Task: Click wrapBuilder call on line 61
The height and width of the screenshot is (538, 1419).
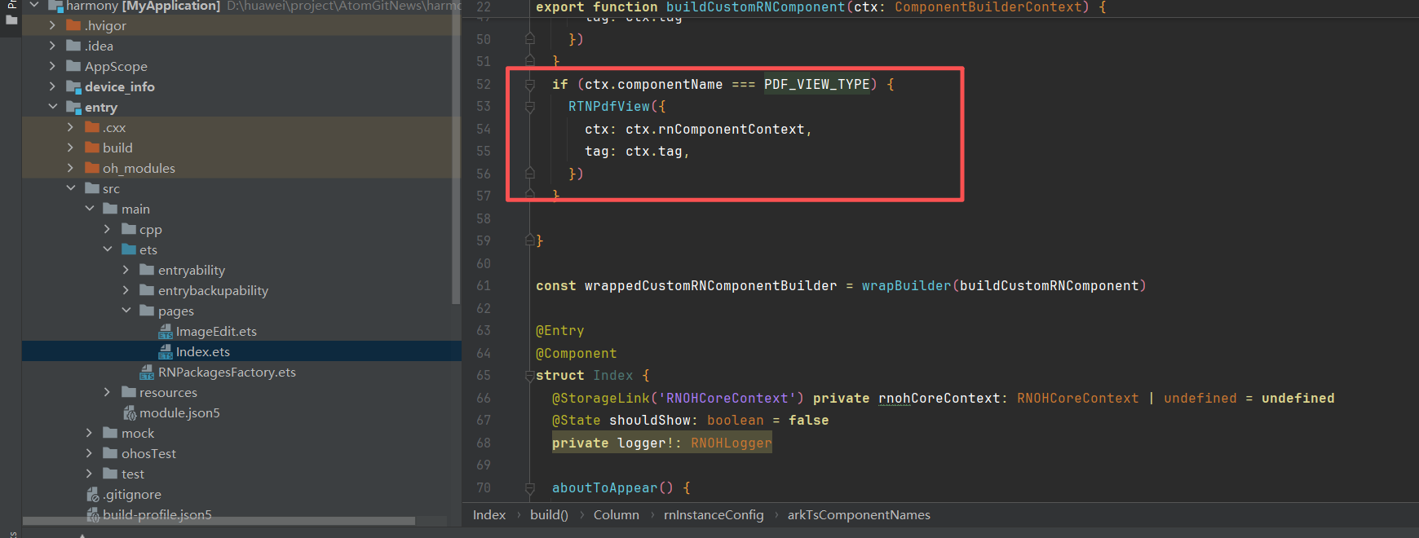Action: [906, 285]
